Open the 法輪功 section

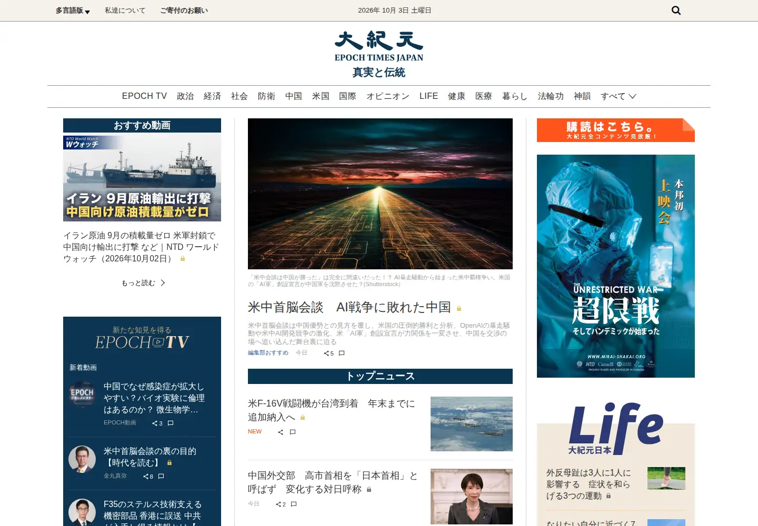[x=551, y=96]
